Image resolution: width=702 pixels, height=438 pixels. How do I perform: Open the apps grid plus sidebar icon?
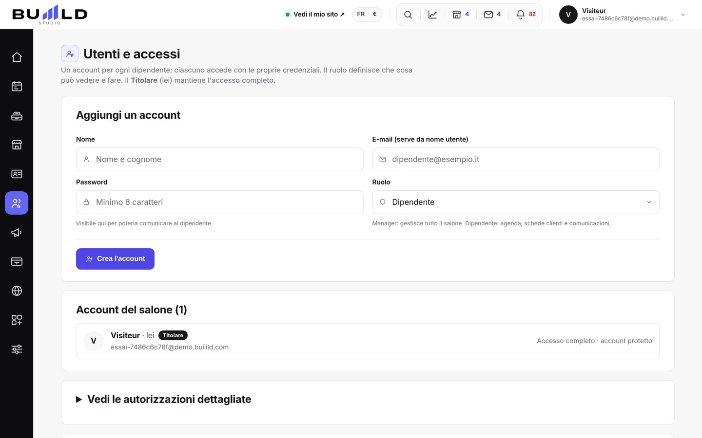click(17, 320)
